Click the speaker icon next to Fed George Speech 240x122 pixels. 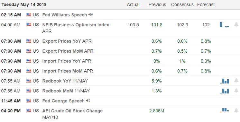pyautogui.click(x=88, y=100)
